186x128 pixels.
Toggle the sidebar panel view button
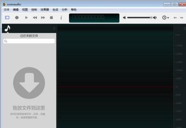(7, 18)
